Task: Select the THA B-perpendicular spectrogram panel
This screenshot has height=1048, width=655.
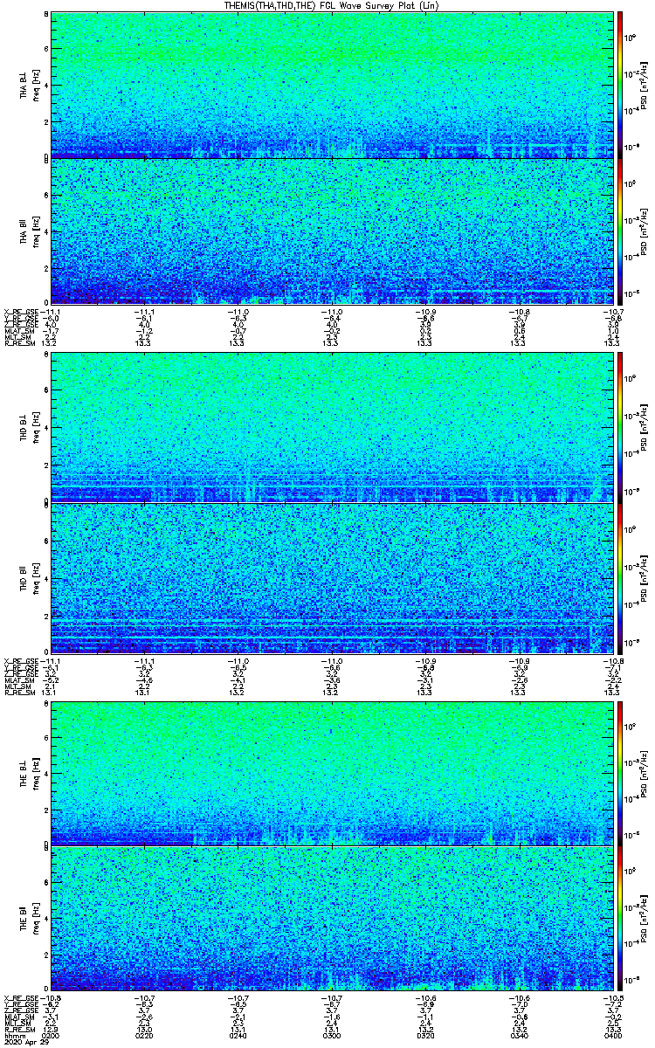Action: point(332,85)
